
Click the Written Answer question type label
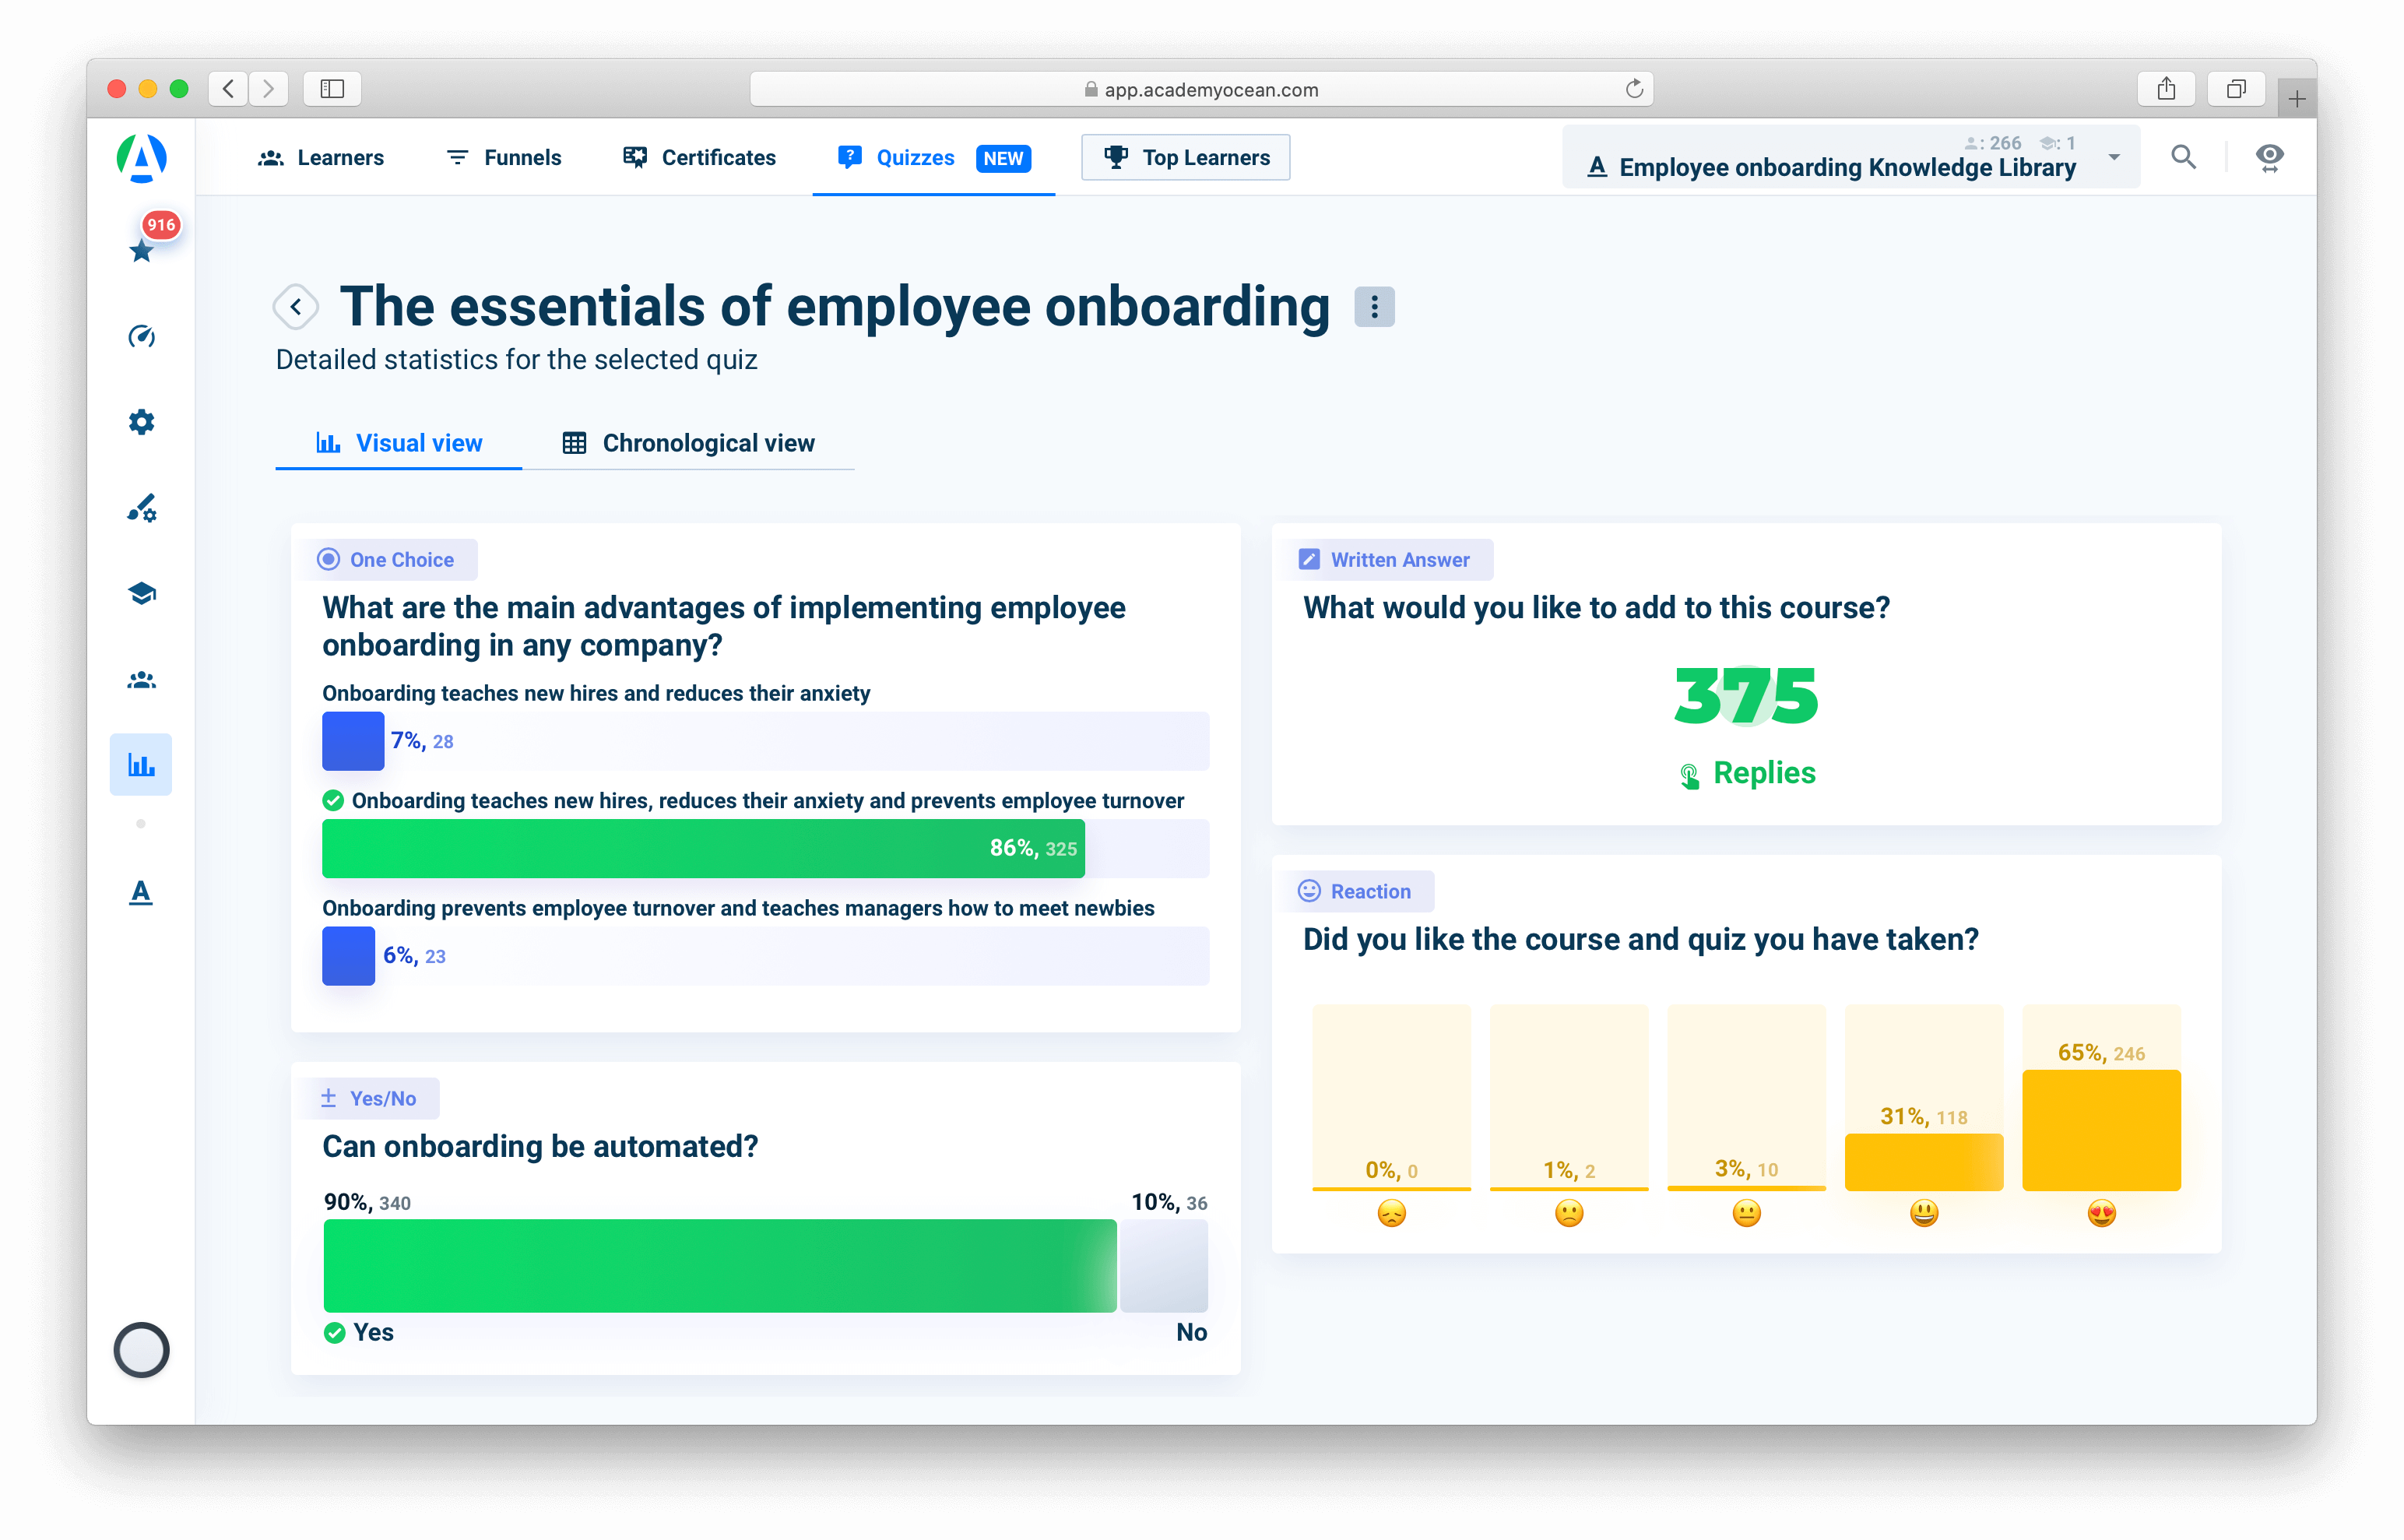[1387, 560]
